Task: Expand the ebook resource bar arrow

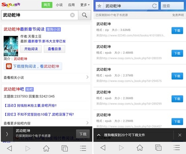Action: (7, 134)
